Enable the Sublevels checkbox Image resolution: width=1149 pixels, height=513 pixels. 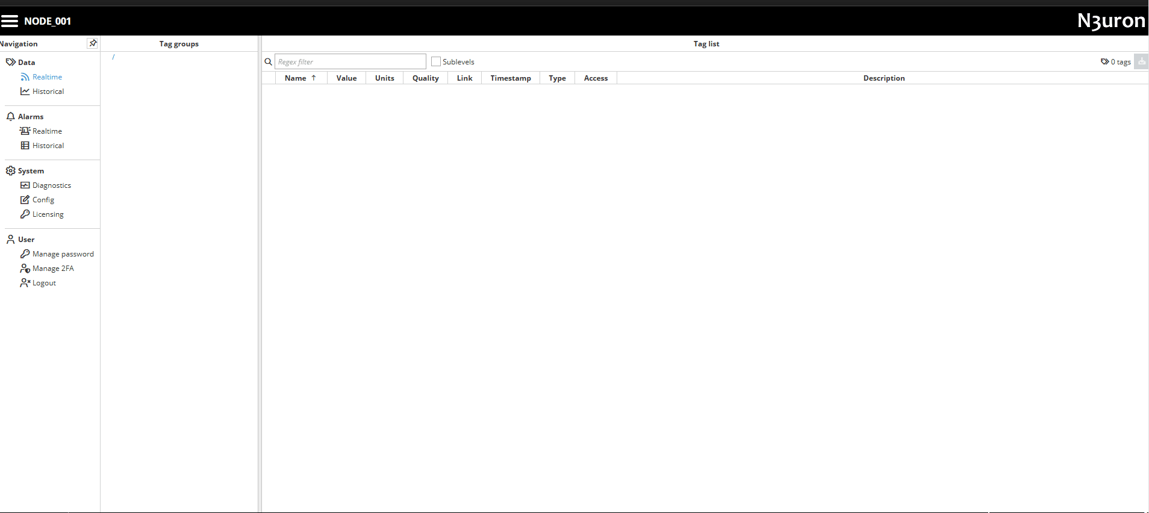436,61
